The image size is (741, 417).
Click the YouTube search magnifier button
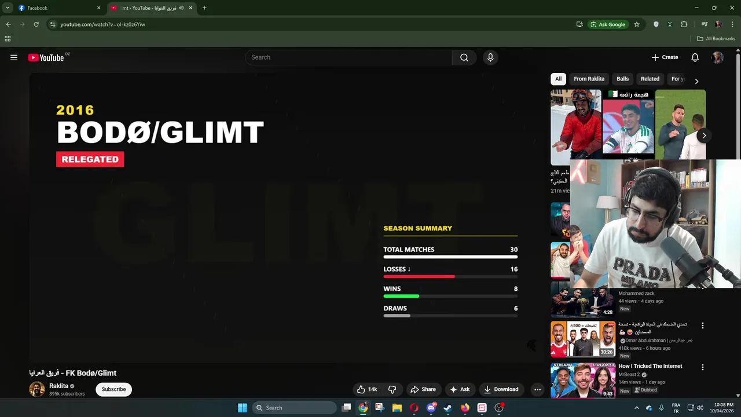pyautogui.click(x=464, y=57)
